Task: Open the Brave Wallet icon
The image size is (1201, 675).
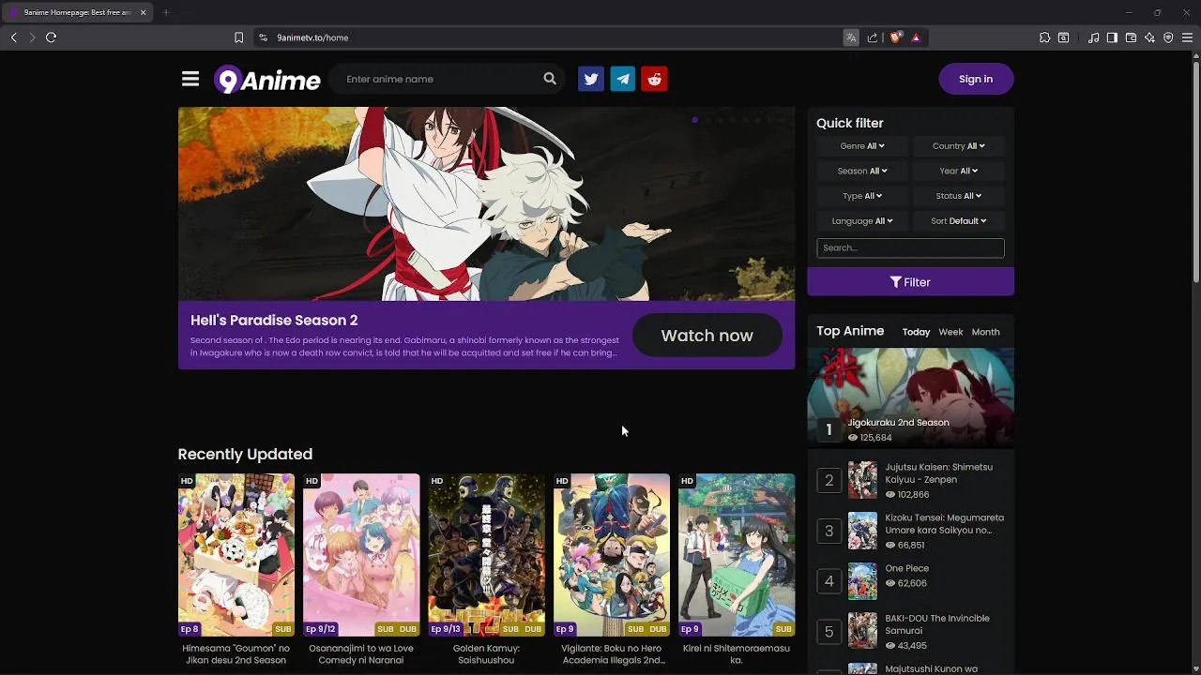Action: (x=1131, y=37)
